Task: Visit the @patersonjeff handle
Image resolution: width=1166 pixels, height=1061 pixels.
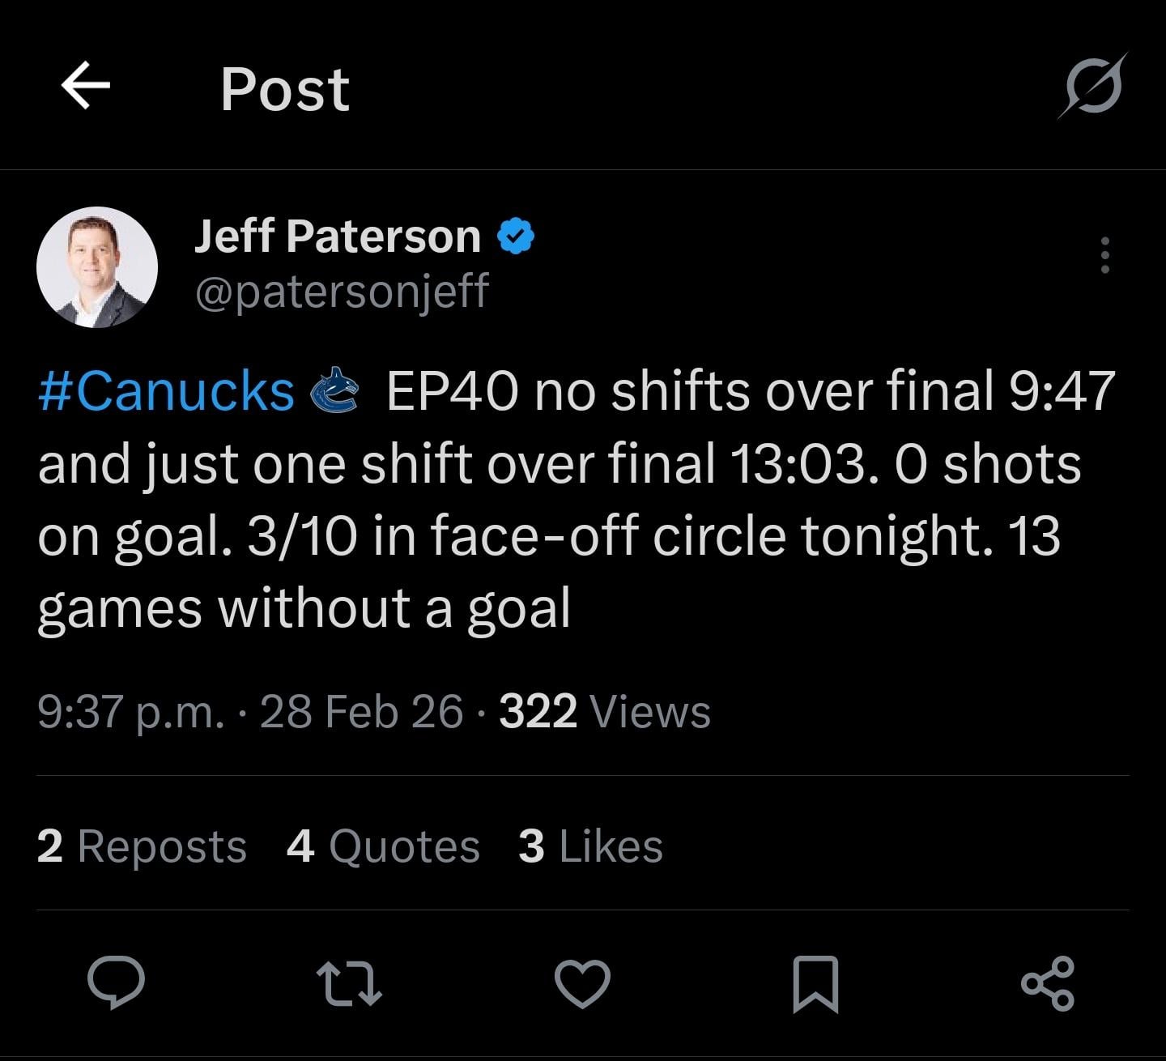Action: (342, 291)
